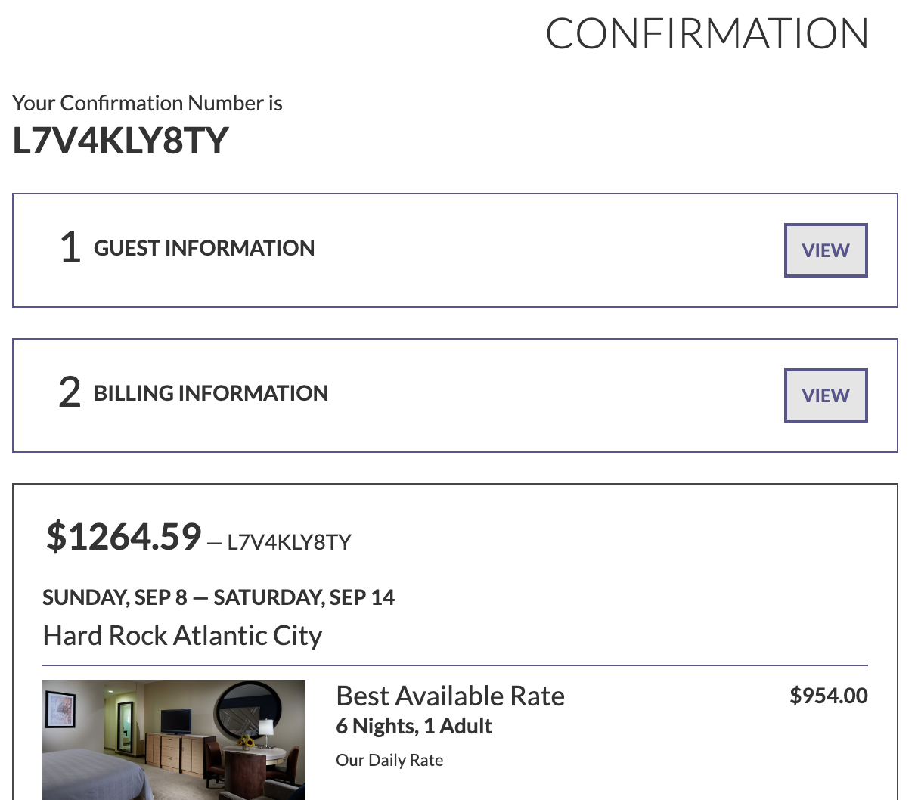Image resolution: width=918 pixels, height=800 pixels.
Task: Click the $1264.59 total price
Action: coord(124,536)
